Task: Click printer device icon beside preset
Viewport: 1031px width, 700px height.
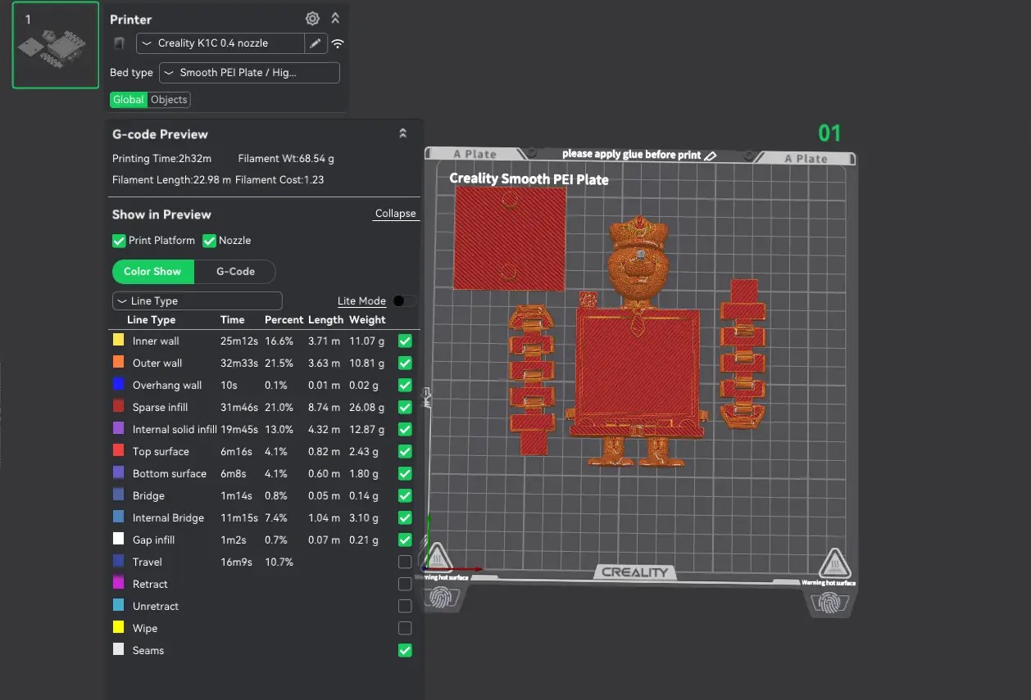Action: (x=119, y=43)
